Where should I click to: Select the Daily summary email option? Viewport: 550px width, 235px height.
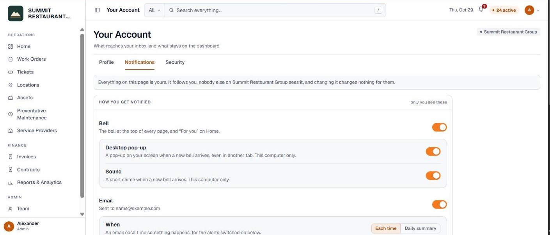420,228
